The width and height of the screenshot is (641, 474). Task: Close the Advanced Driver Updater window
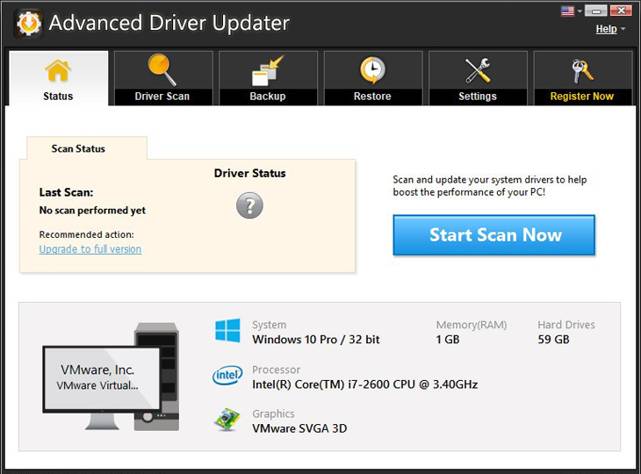621,11
